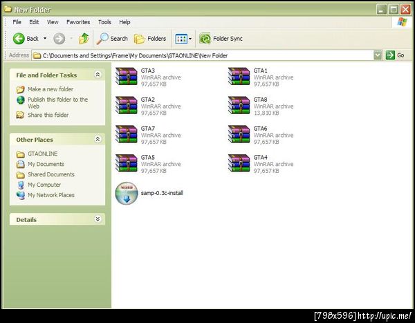Click the greyed Forward arrow button
Screen dimensions: 415x323
pos(59,39)
